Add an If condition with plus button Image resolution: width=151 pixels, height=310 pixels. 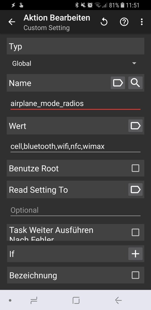click(135, 254)
